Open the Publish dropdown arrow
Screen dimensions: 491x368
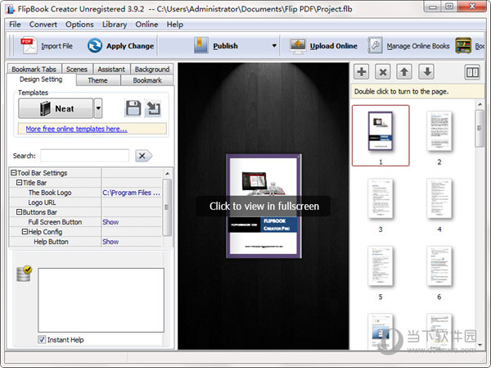[x=274, y=46]
